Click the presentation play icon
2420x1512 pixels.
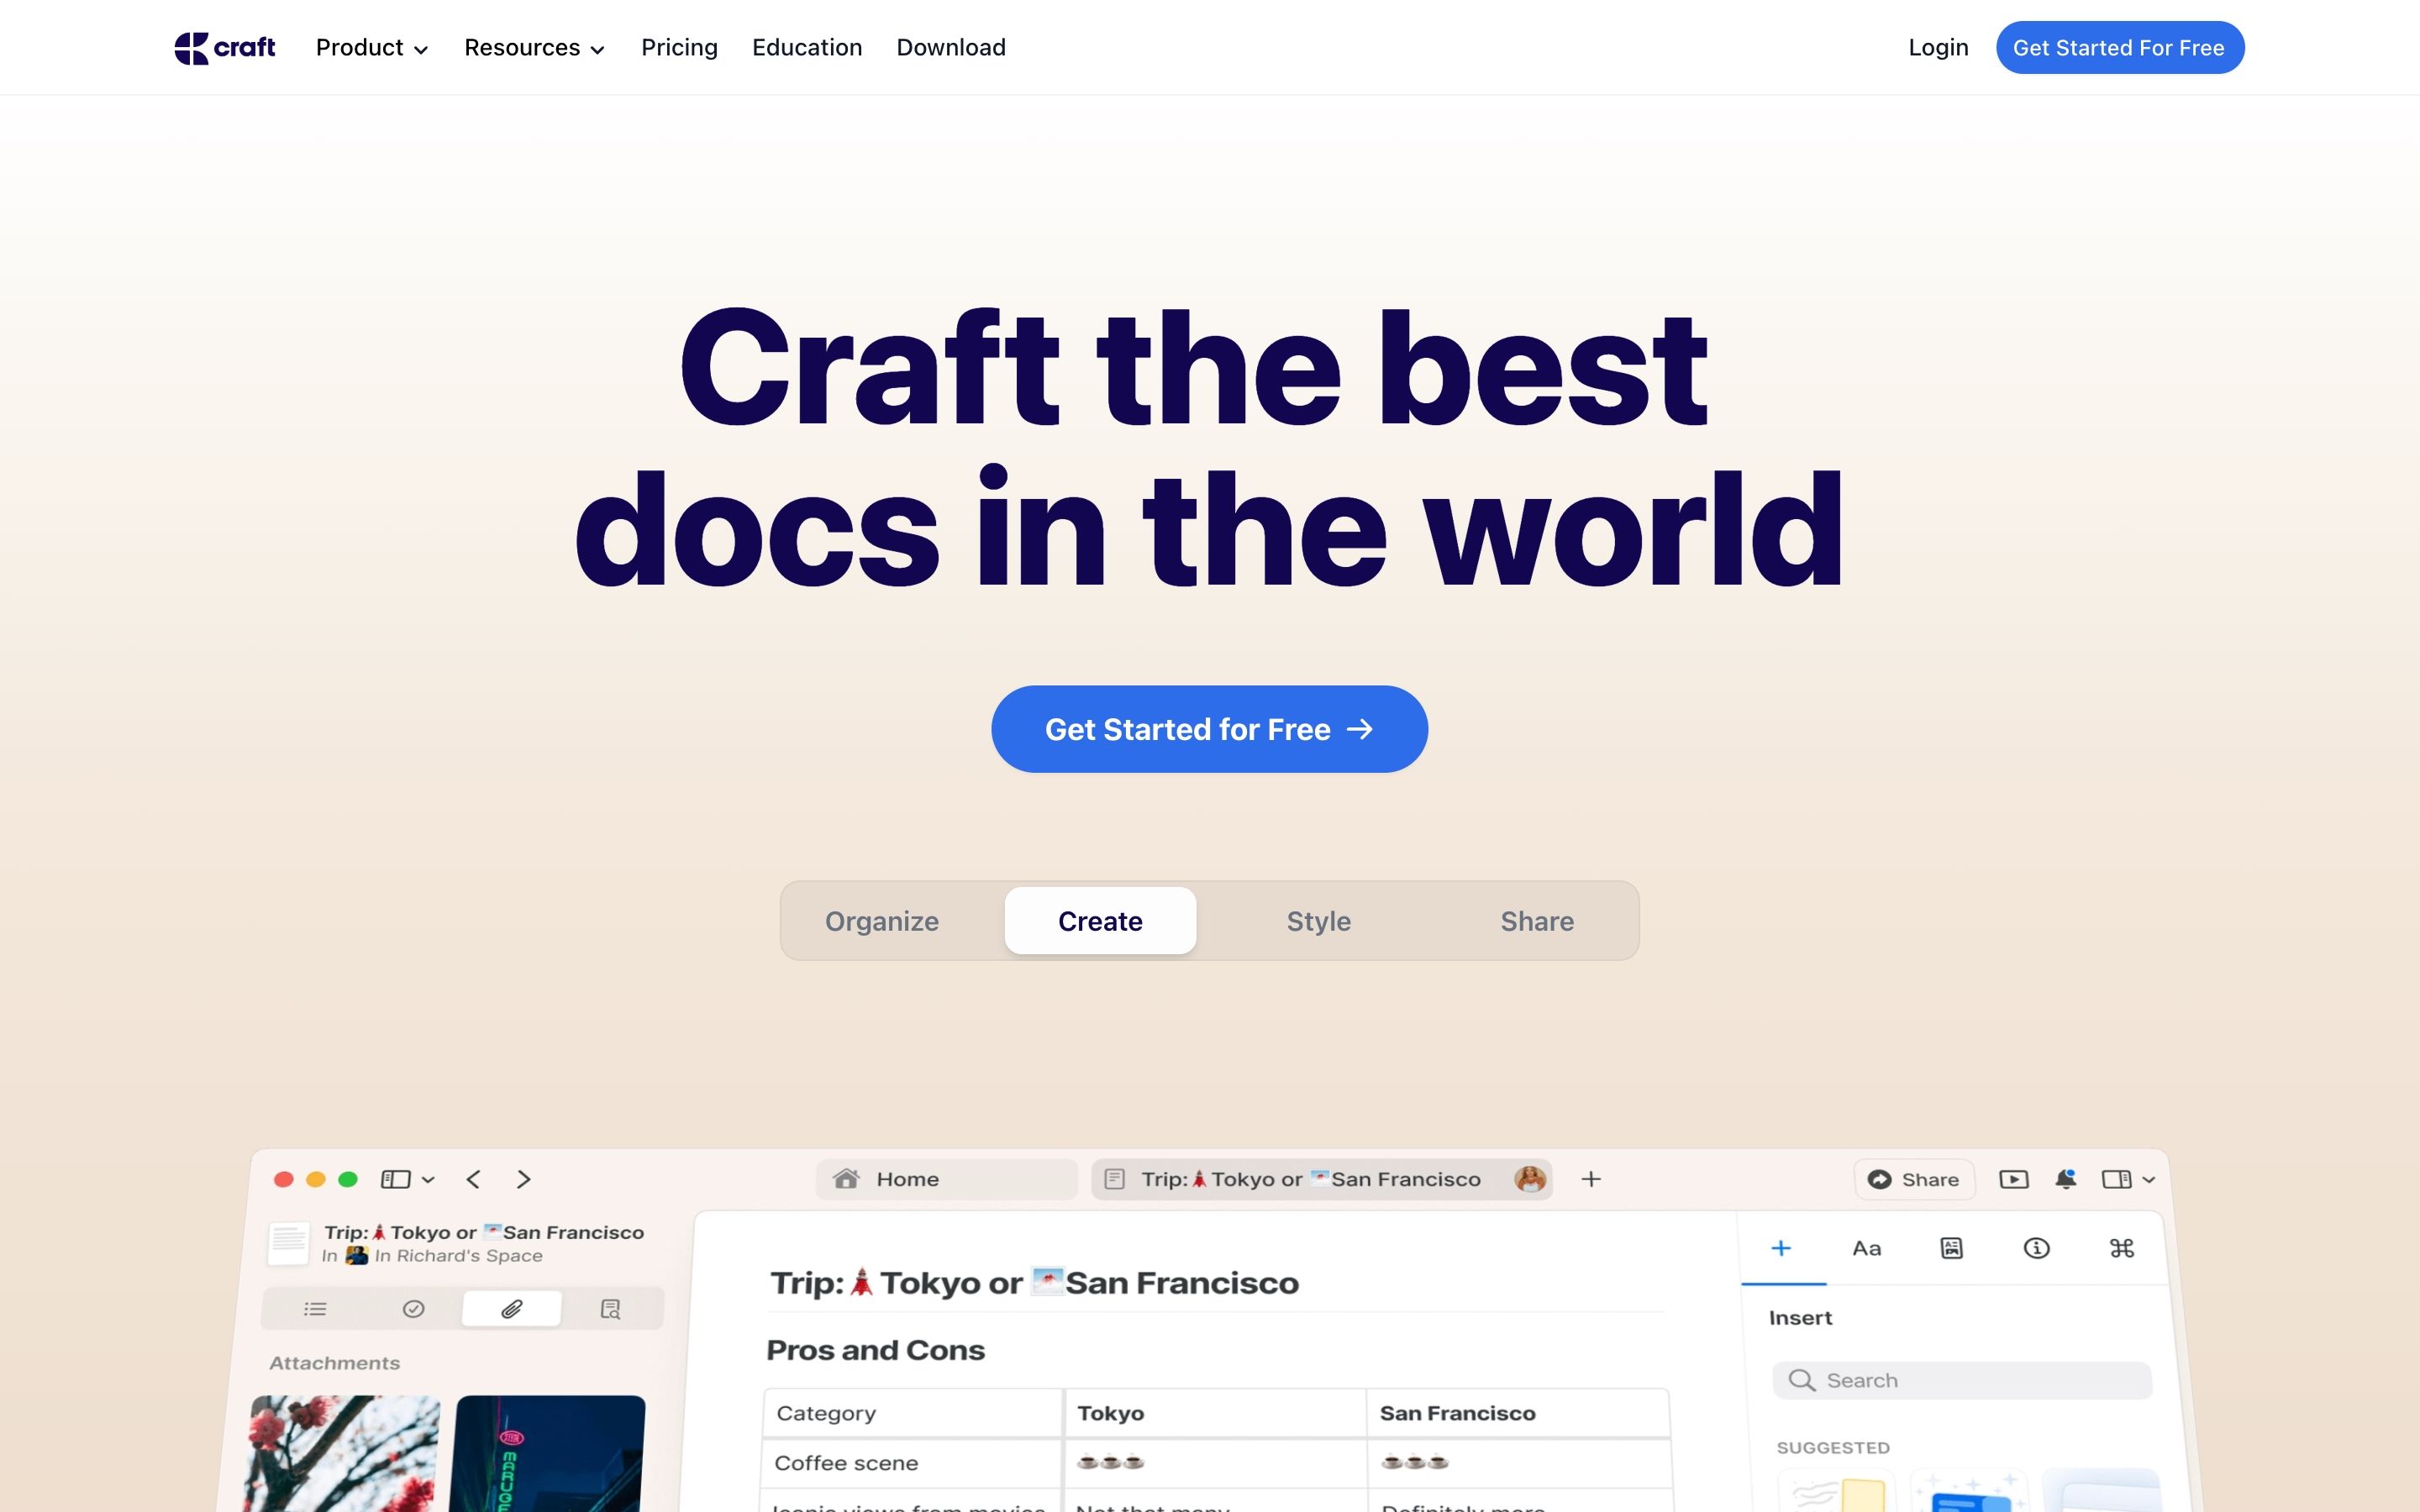click(2013, 1179)
